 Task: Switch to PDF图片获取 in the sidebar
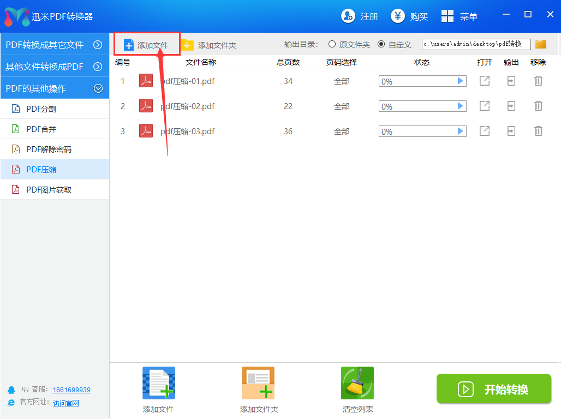49,190
